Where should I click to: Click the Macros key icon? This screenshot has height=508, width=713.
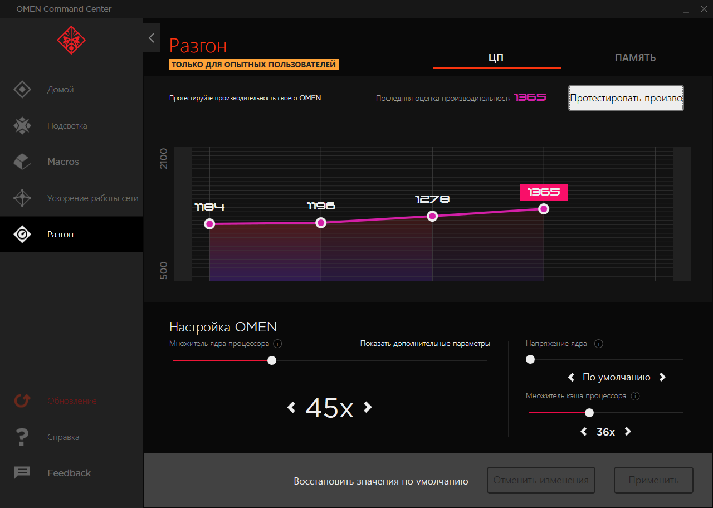22,162
